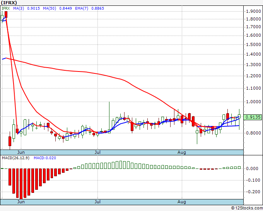The image size is (263, 211).
Task: Click Jun on the MACD panel axis
Action: click(x=21, y=202)
